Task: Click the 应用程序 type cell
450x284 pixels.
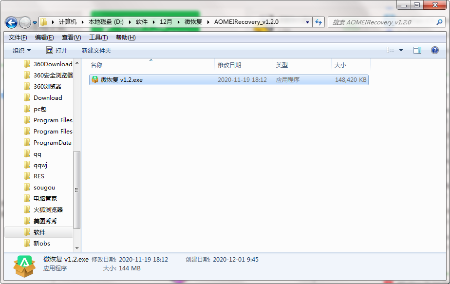Action: [x=287, y=80]
